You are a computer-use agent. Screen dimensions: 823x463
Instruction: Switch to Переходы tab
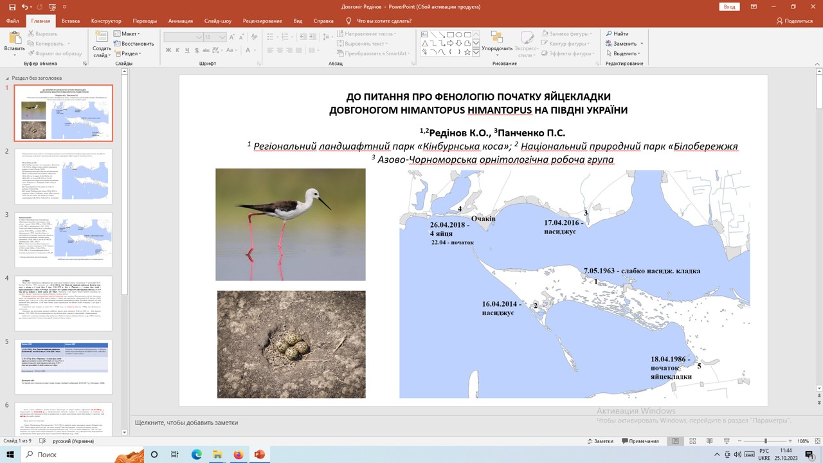(x=144, y=21)
